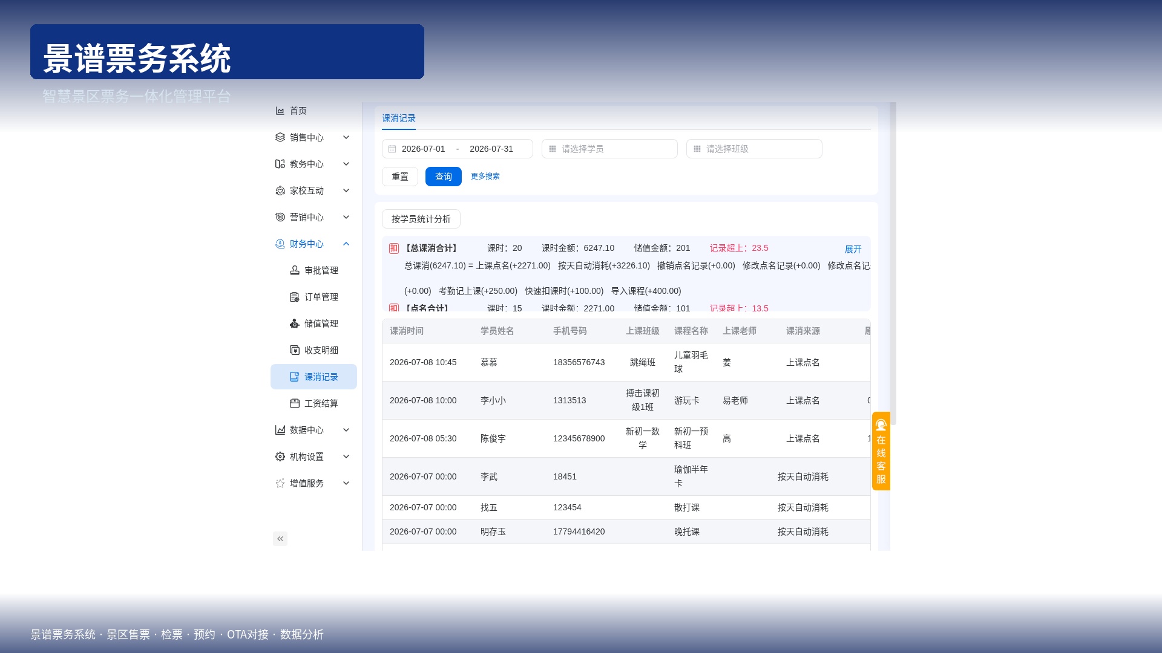Open 订单管理 menu item

click(x=313, y=297)
